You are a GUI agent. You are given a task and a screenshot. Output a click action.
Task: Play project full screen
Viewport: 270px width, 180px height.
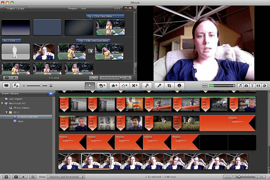click(x=7, y=78)
